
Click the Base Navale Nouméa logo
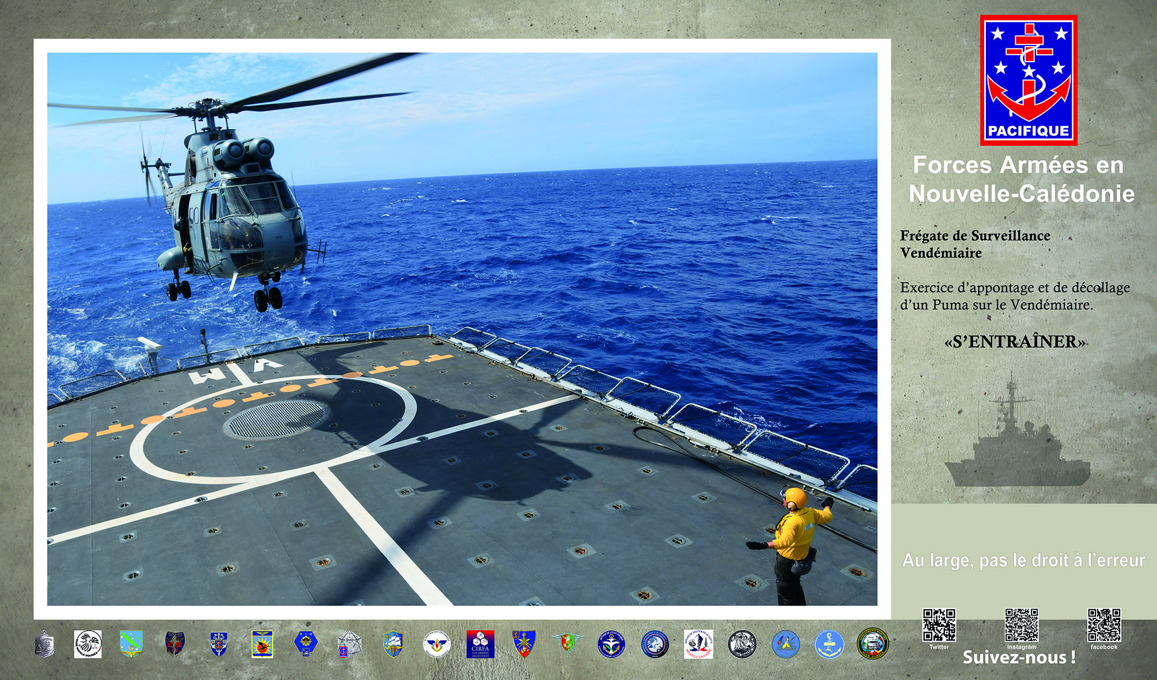(88, 644)
